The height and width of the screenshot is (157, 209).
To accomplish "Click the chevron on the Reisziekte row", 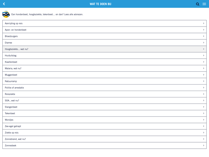I will (204, 94).
